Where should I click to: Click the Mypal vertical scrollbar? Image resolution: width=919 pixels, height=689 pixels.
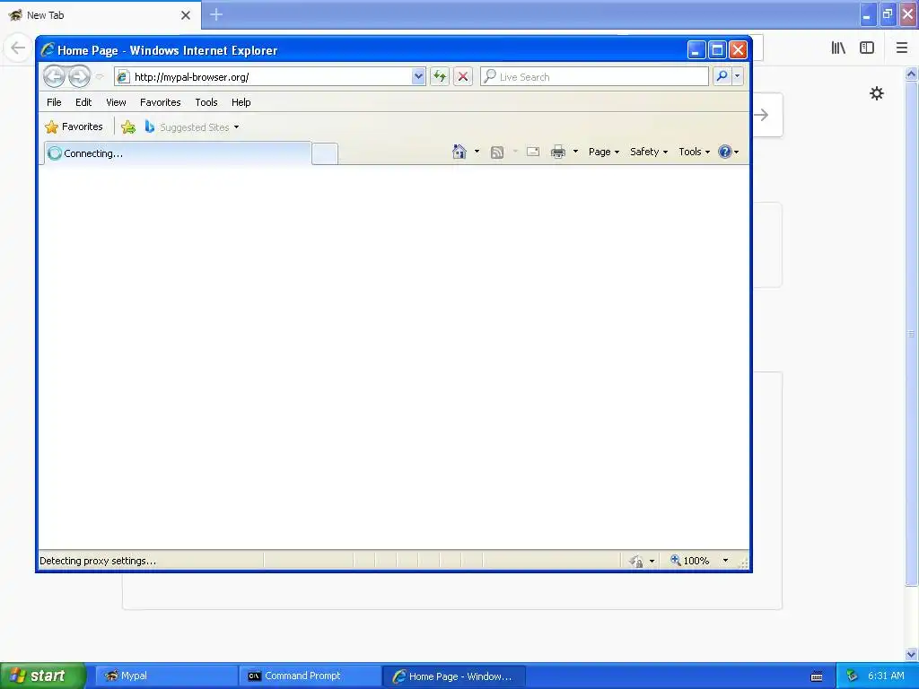coord(912,334)
